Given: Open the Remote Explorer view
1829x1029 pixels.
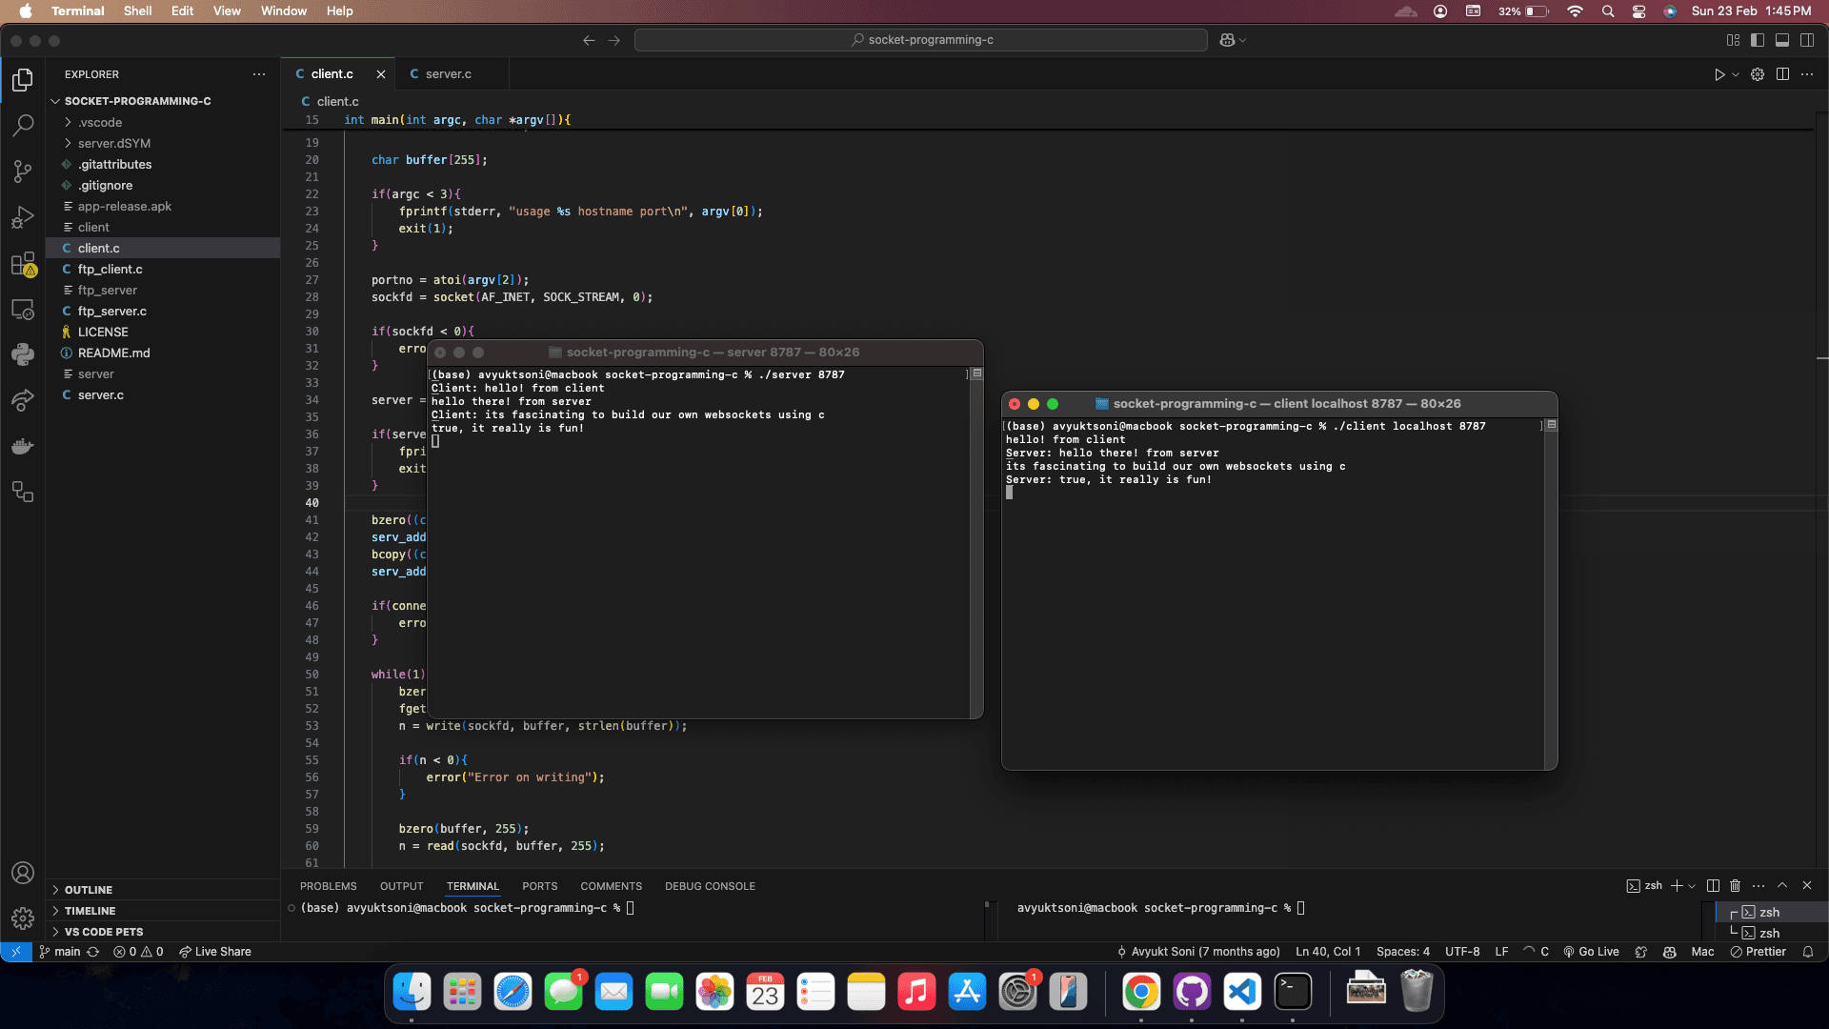Looking at the screenshot, I should [x=23, y=310].
